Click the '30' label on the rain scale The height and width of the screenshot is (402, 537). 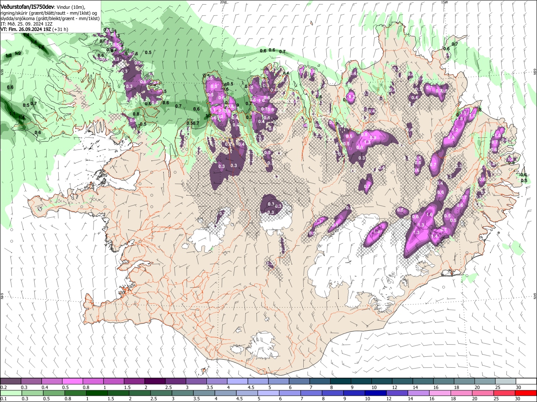click(517, 399)
